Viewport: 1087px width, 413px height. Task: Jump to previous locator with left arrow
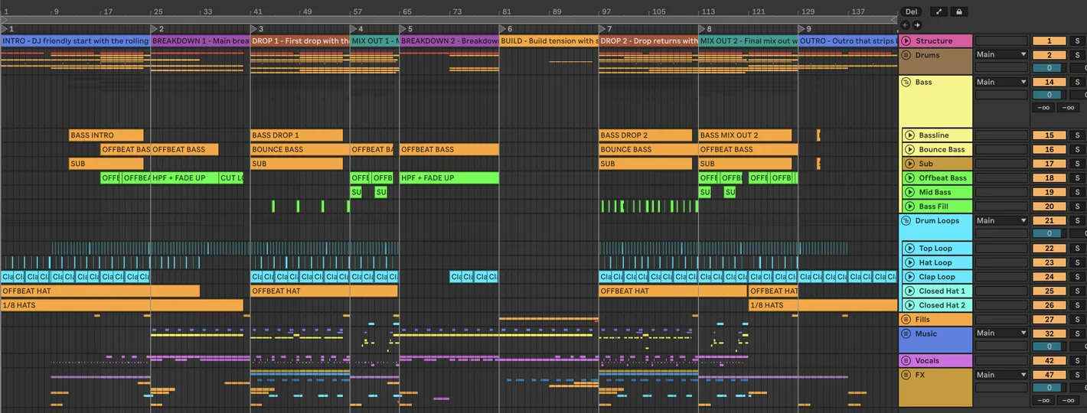(906, 24)
